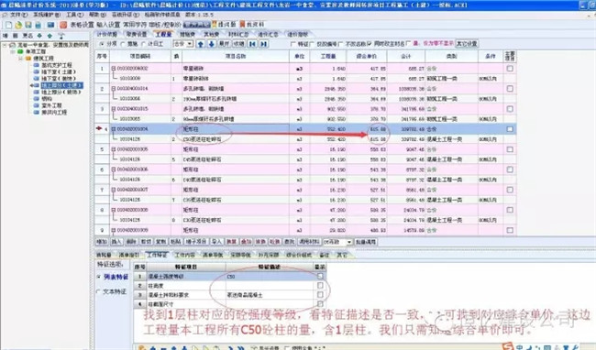The height and width of the screenshot is (350, 596).
Task: Switch to 工作内容 lower tab
Action: (184, 255)
